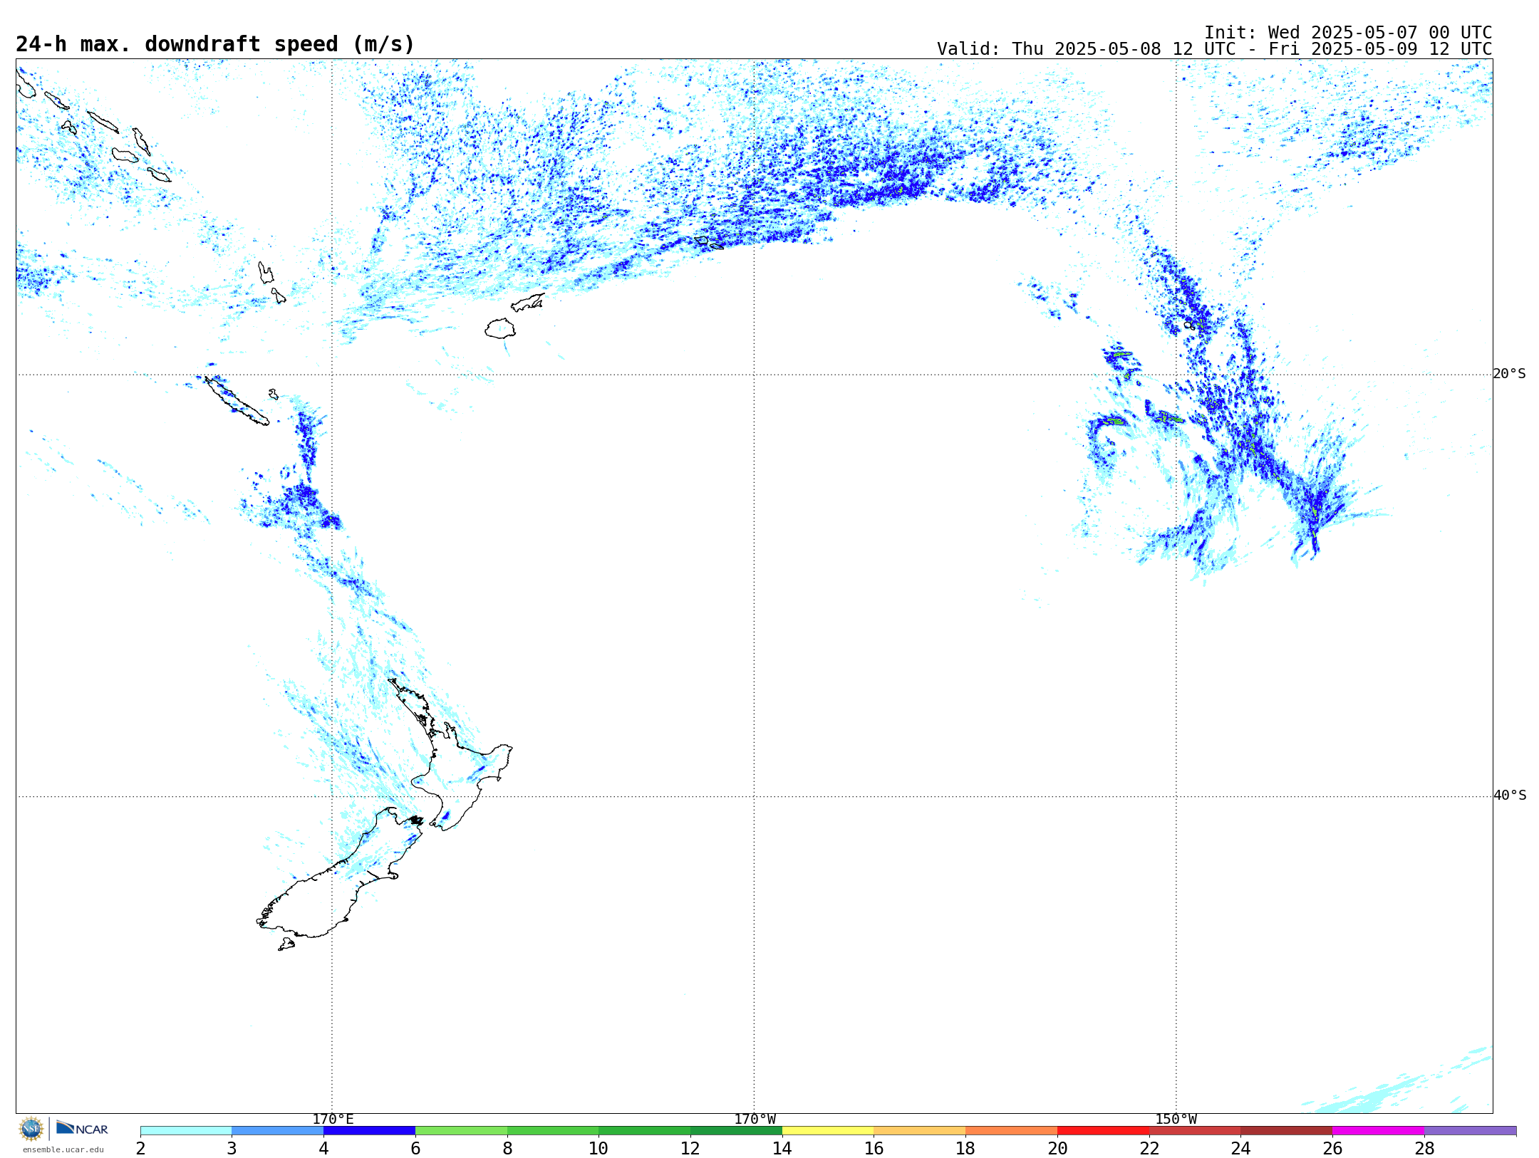Open the ensemble.ucar.edu link text

coord(63,1149)
